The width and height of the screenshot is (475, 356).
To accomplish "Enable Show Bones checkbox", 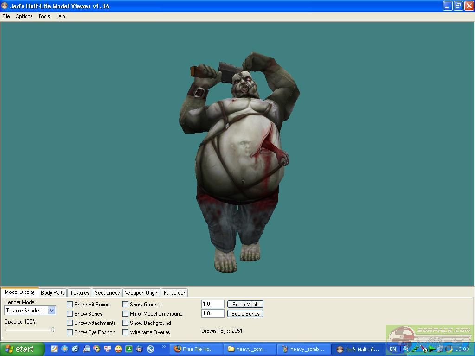I will 70,314.
